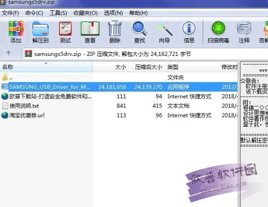This screenshot has width=268, height=207.
Task: Sort by 压缩后大小 column header
Action: (147, 67)
